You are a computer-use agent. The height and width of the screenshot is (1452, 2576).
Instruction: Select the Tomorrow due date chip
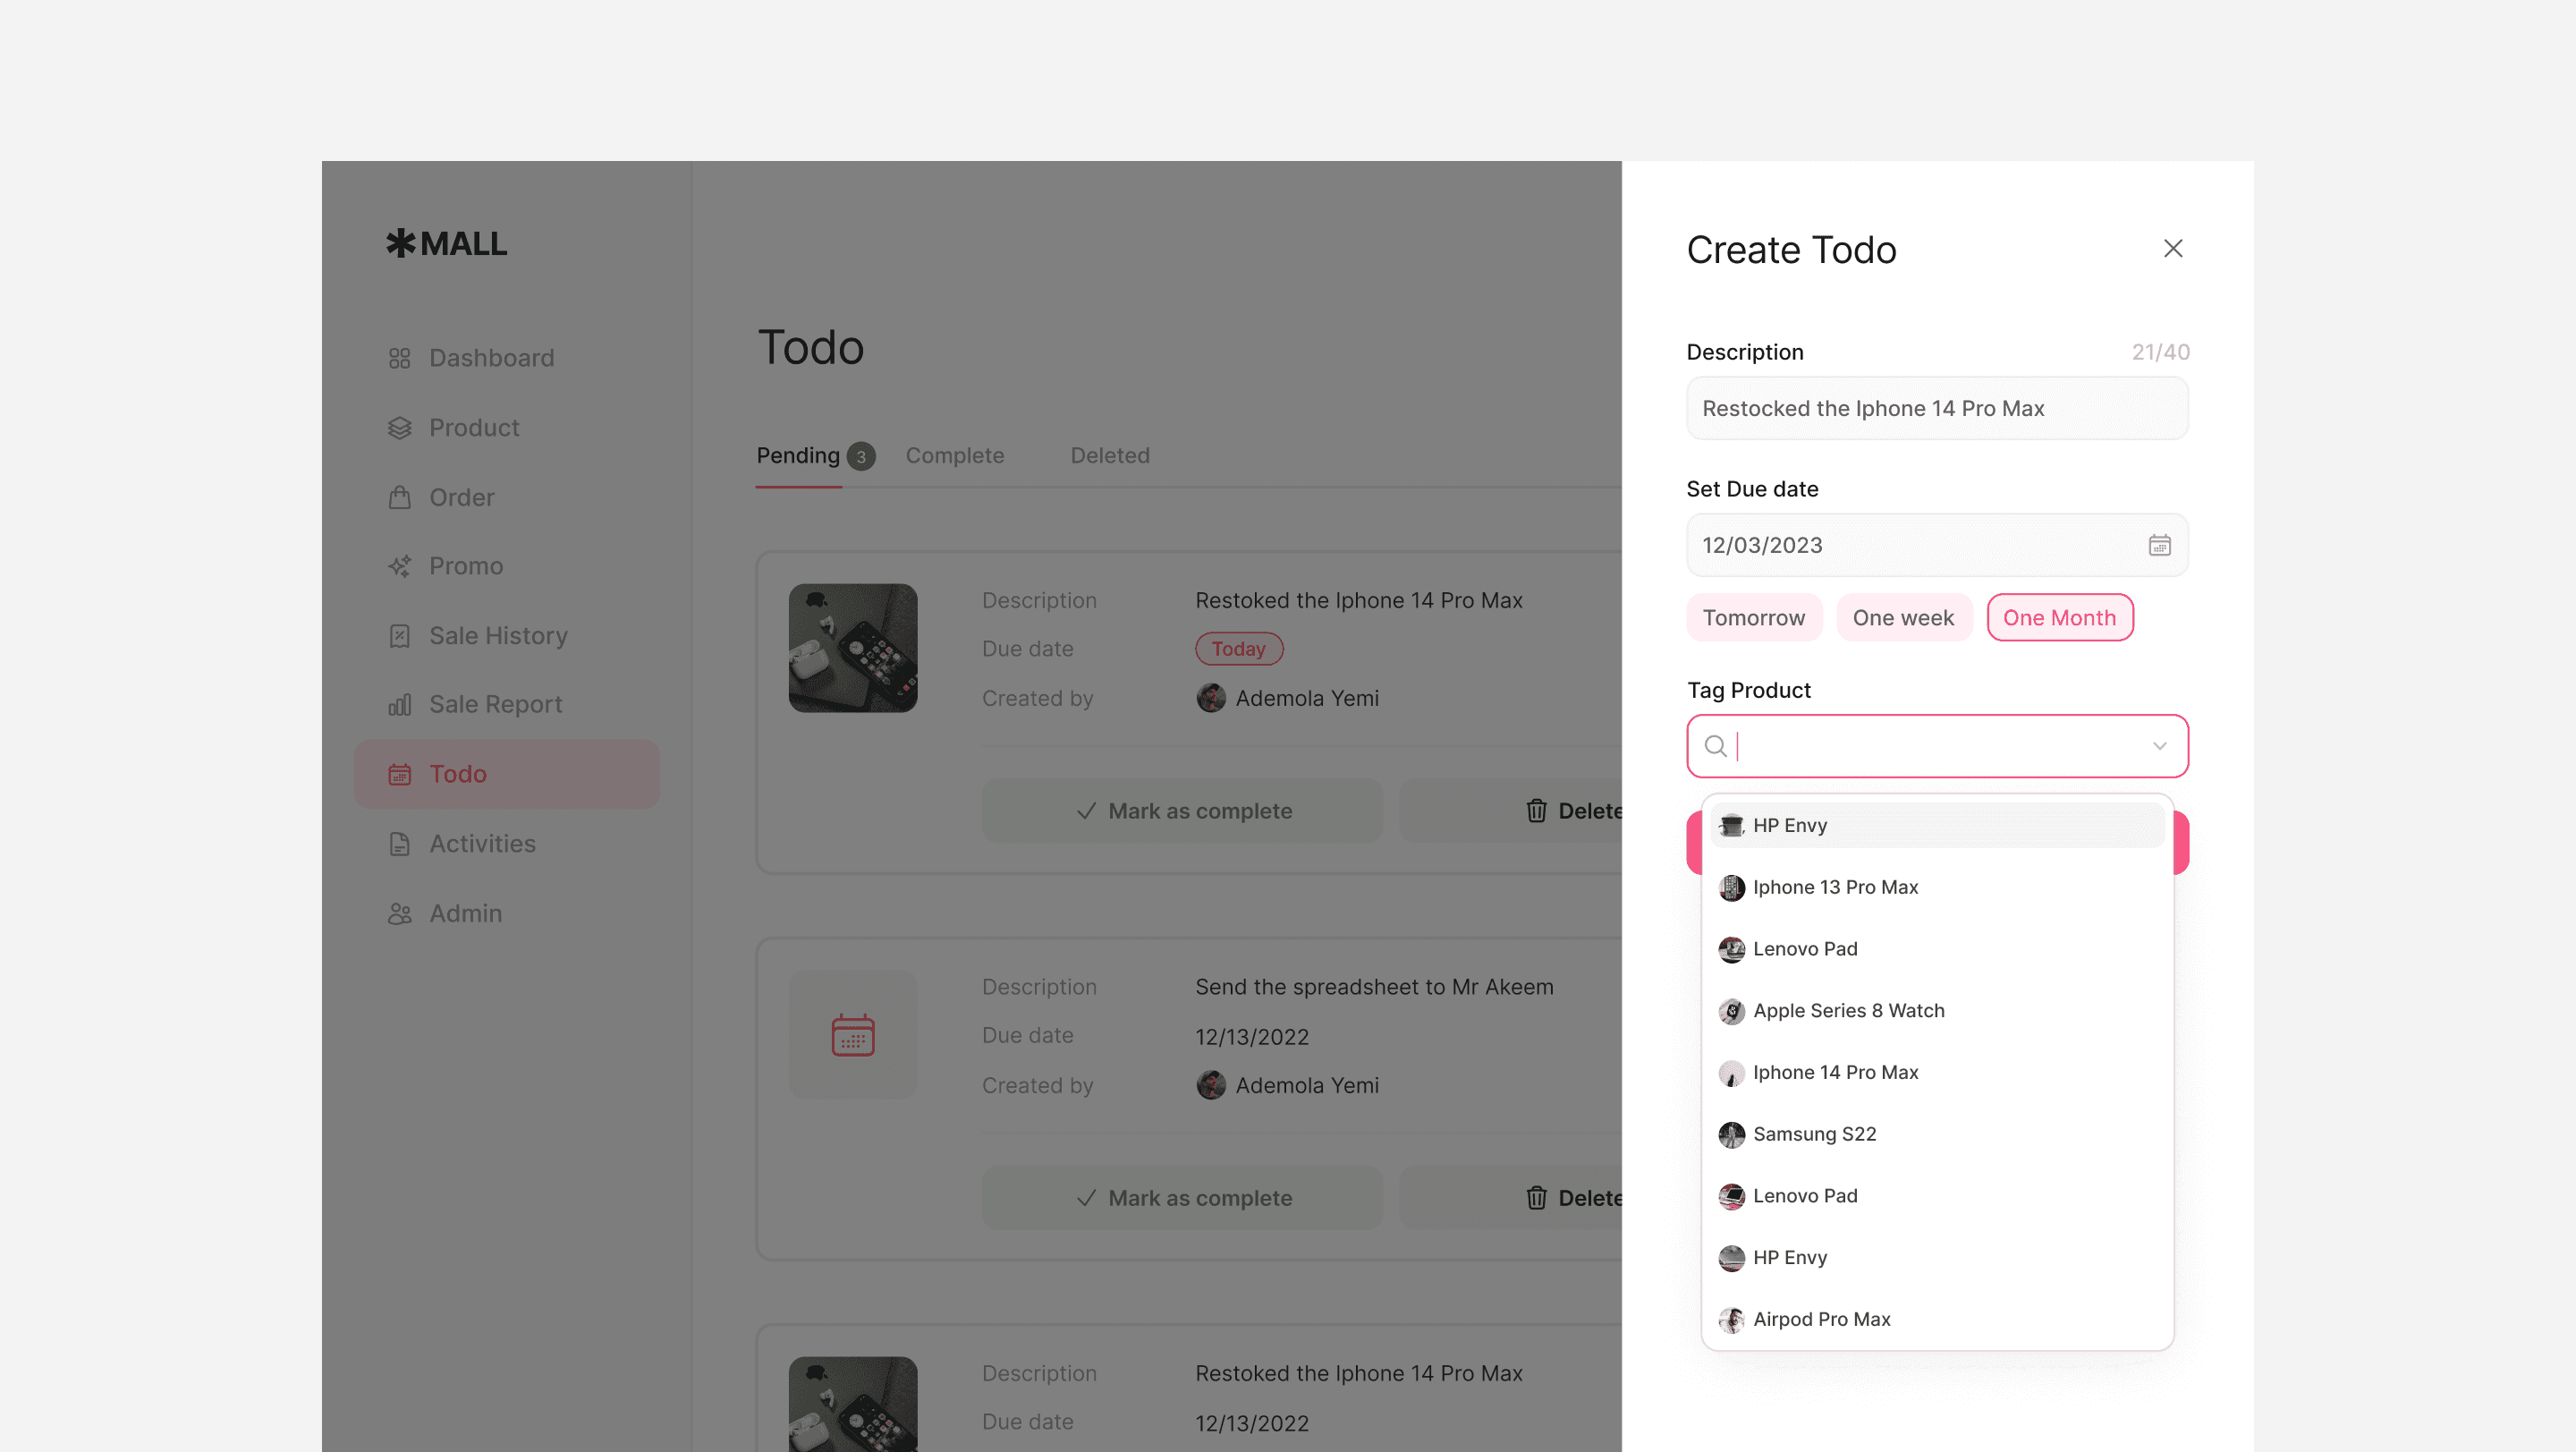coord(1753,618)
